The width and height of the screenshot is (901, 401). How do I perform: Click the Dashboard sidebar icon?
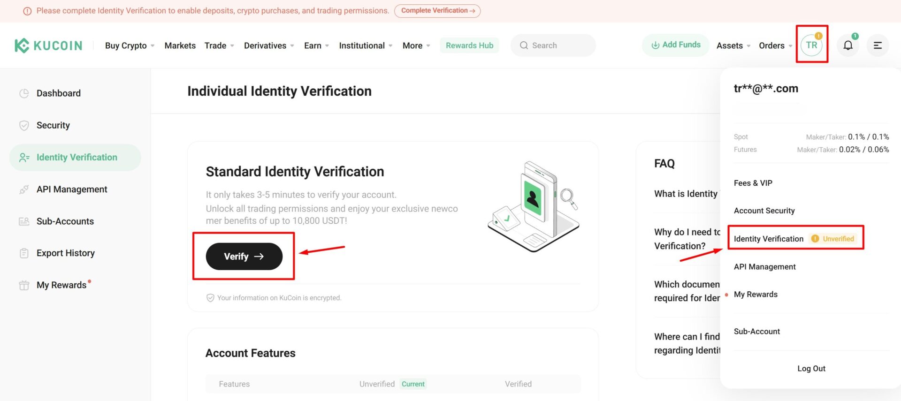(x=24, y=93)
